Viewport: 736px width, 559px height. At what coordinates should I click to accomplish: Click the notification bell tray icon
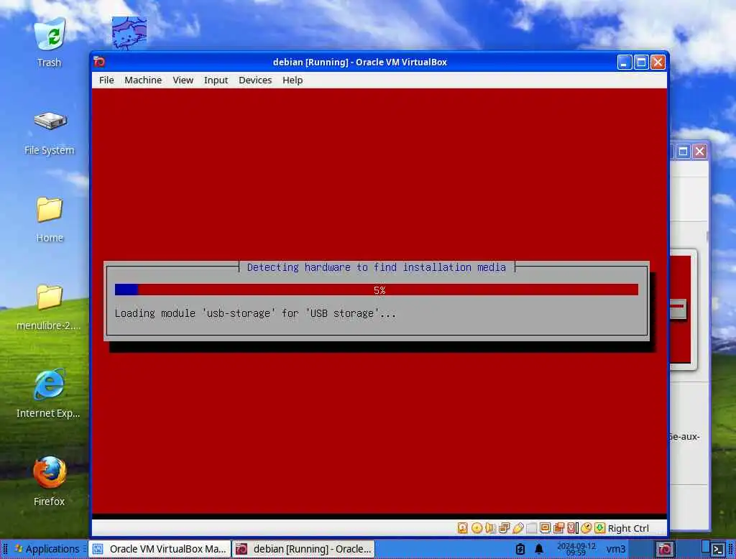click(x=539, y=549)
